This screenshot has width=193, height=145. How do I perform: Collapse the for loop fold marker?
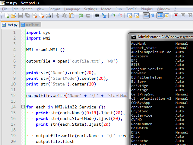[23, 107]
